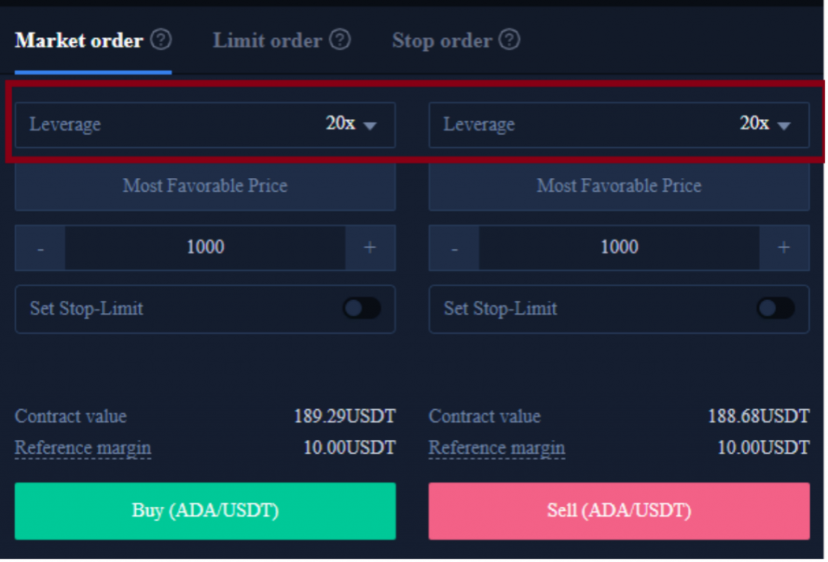Enable Set Stop-Limit on sell side
Screen dimensions: 828x562
click(x=775, y=308)
